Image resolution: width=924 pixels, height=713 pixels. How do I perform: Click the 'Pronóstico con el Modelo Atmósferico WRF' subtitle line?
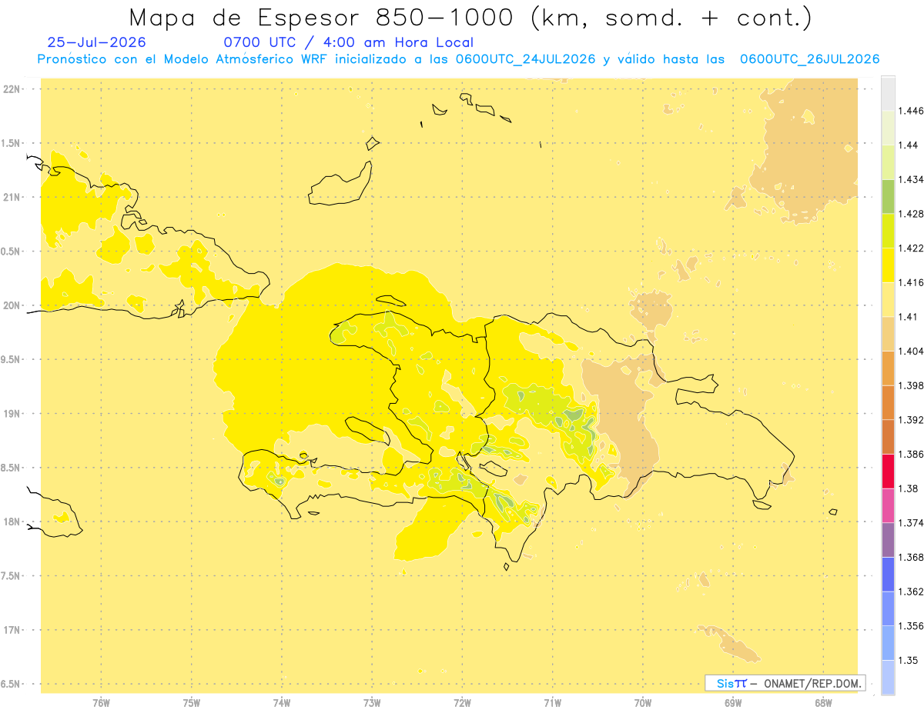[458, 59]
